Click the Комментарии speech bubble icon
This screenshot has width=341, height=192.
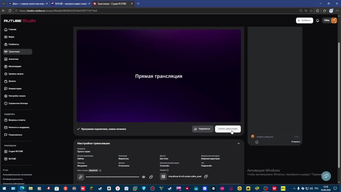pyautogui.click(x=6, y=89)
